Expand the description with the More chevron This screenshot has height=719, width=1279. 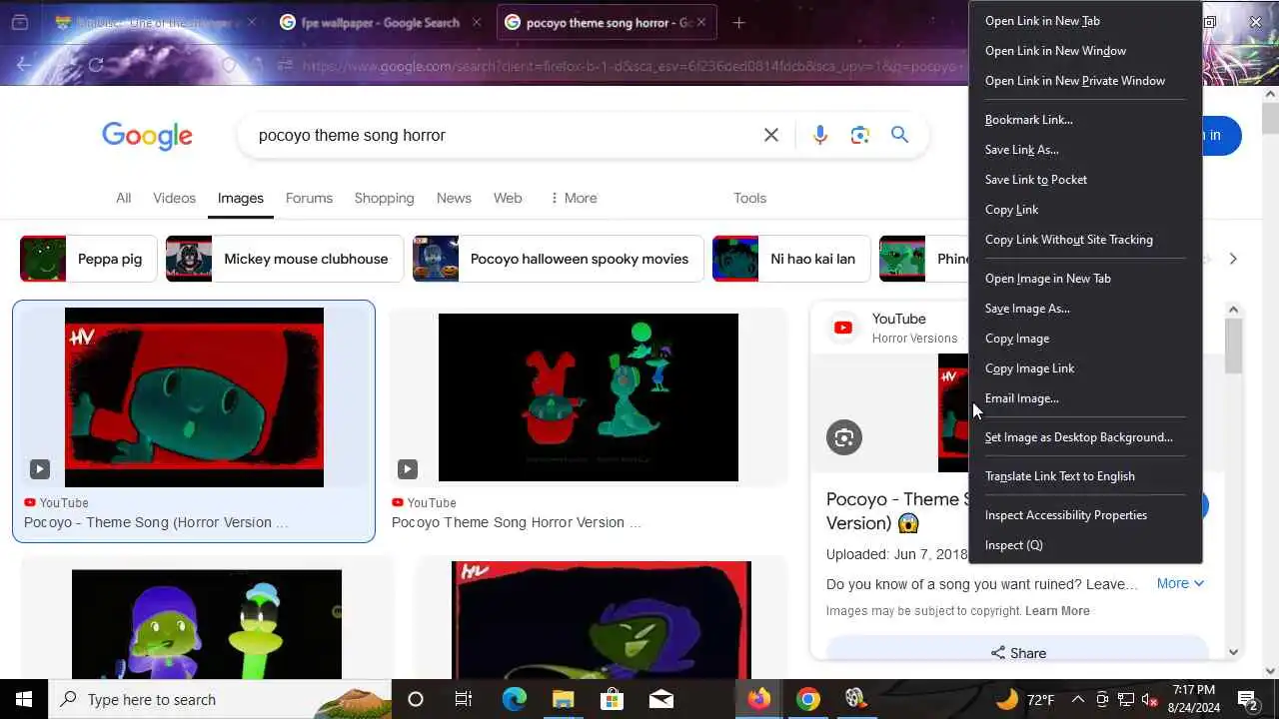click(1180, 583)
